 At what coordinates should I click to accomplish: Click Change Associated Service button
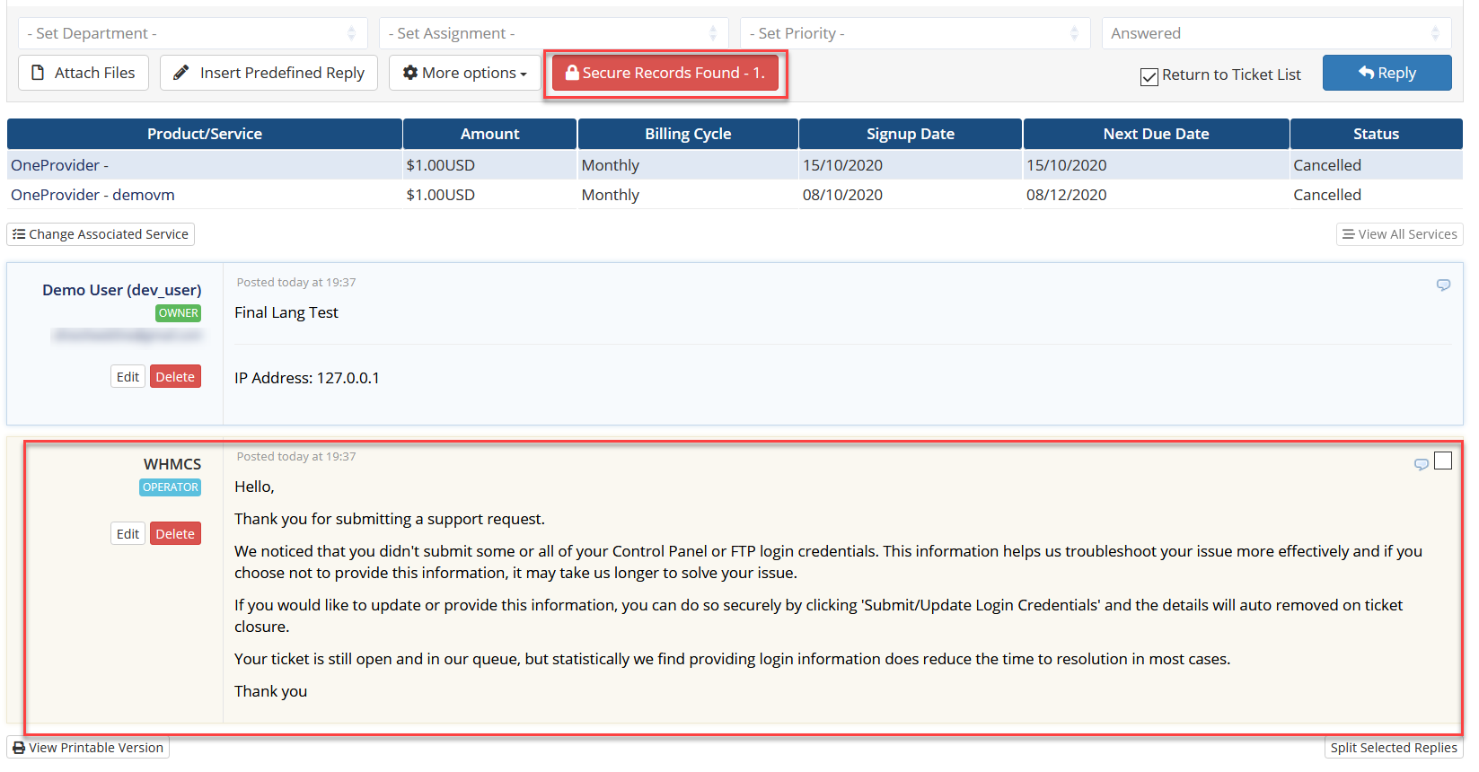coord(101,234)
